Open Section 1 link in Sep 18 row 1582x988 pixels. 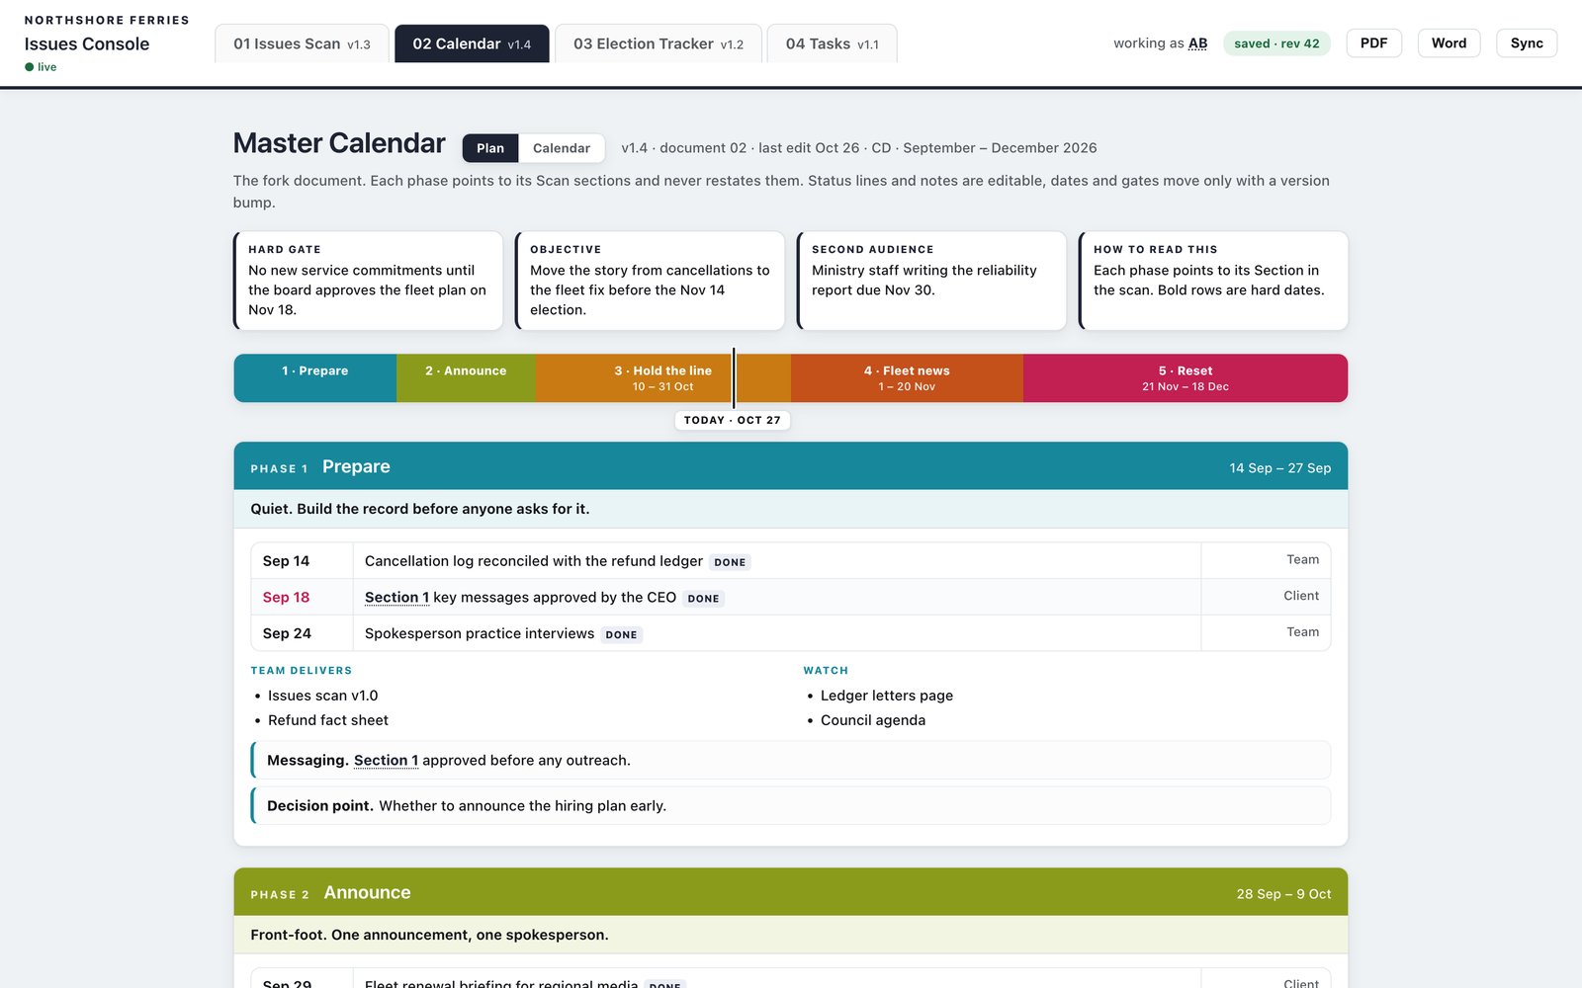396,598
